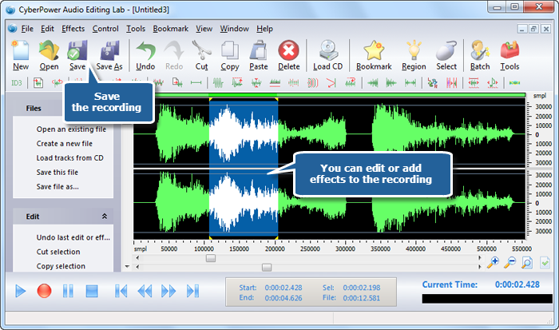Click the File length value 0:00:12.581
559x330 pixels.
362,298
